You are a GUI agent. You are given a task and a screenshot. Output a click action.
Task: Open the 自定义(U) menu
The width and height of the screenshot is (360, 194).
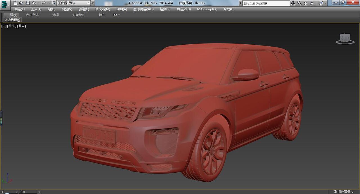point(184,9)
